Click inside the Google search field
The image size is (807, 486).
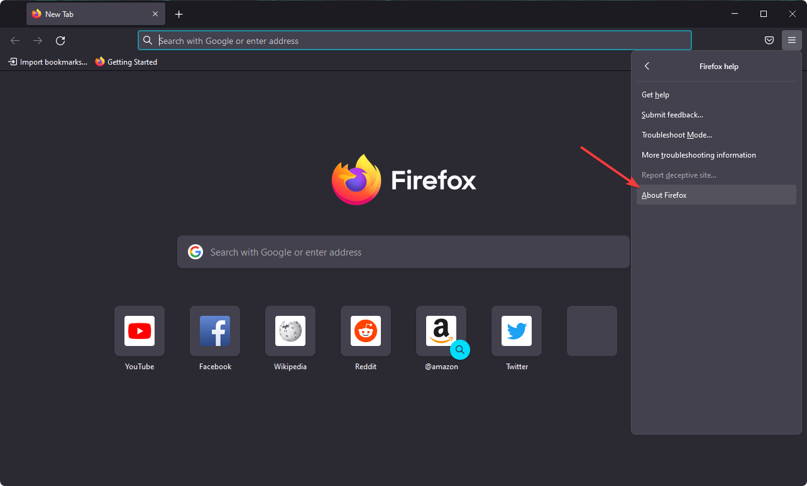tap(402, 251)
